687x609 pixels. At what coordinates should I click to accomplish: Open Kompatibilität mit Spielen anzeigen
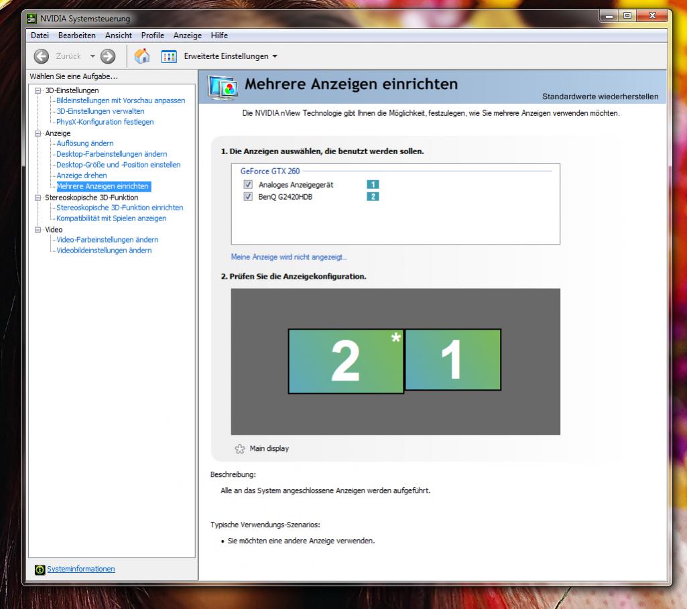coord(111,218)
